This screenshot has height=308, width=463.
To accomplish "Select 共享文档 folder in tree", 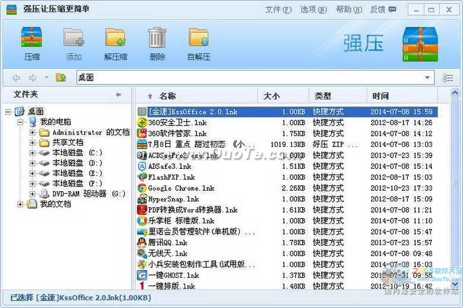I will [x=68, y=143].
